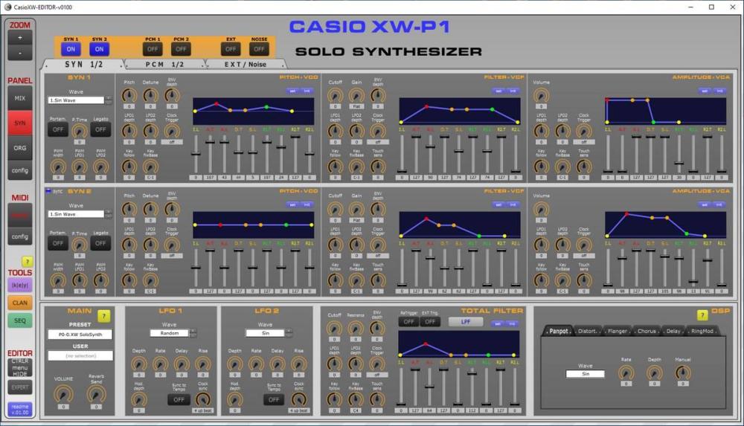Open SYN 2 Wave selector dropdown

[76, 214]
